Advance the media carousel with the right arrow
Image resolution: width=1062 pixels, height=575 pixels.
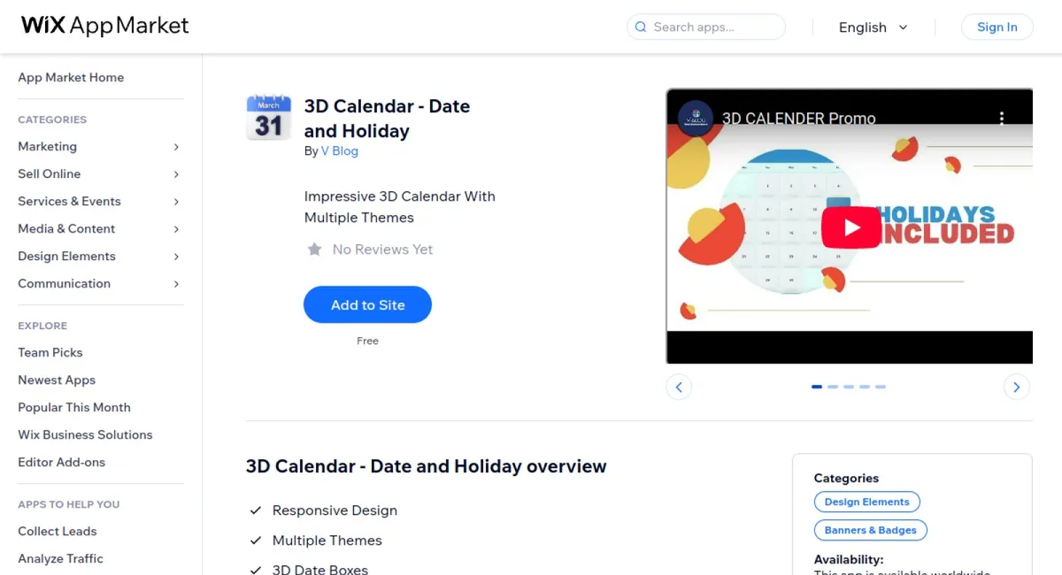click(x=1016, y=387)
